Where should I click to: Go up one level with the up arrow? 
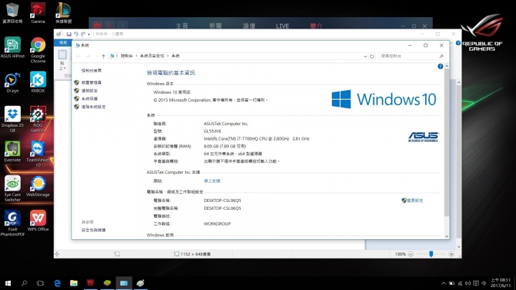point(103,57)
